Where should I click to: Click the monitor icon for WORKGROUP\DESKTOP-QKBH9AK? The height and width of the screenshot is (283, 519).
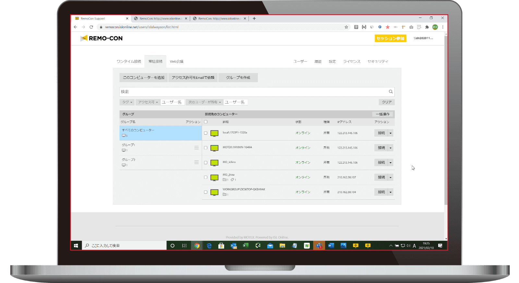tap(214, 192)
